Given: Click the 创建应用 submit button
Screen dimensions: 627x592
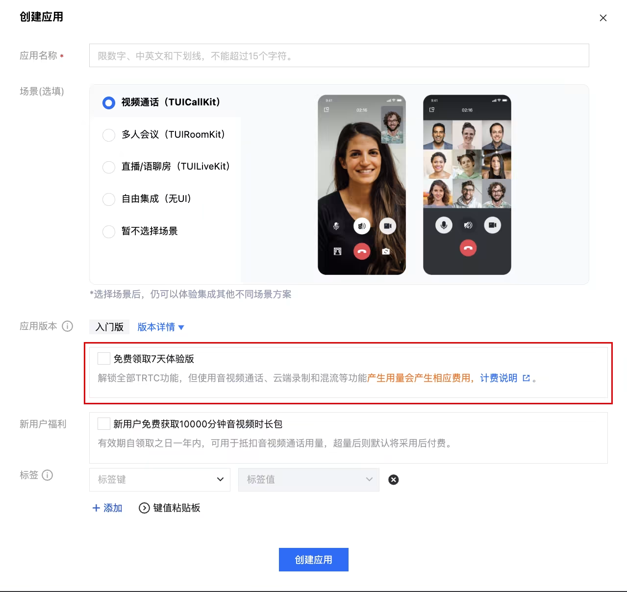Looking at the screenshot, I should [x=314, y=560].
